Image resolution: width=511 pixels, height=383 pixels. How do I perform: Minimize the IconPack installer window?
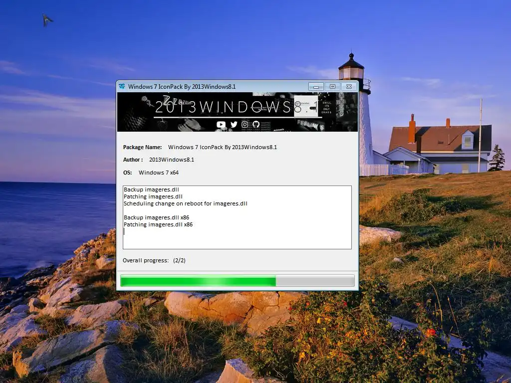click(x=316, y=87)
